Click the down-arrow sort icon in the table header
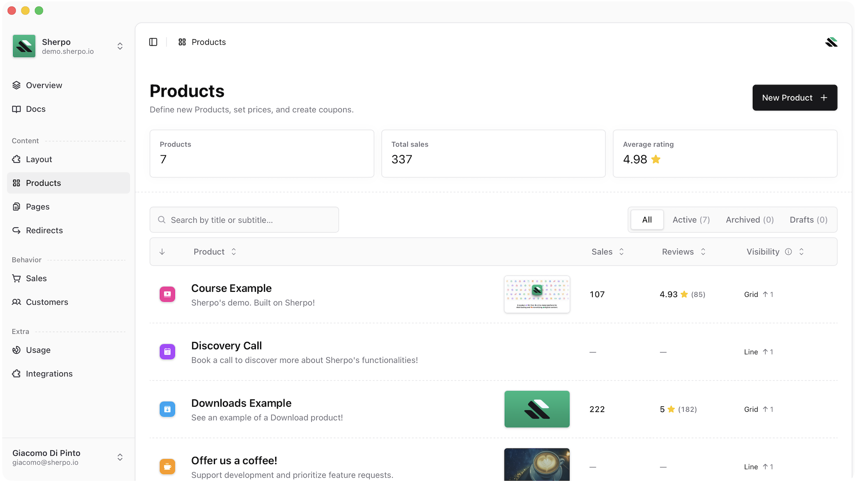857x485 pixels. 162,252
